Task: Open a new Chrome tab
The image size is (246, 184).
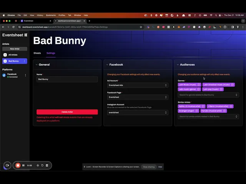Action: [90, 21]
